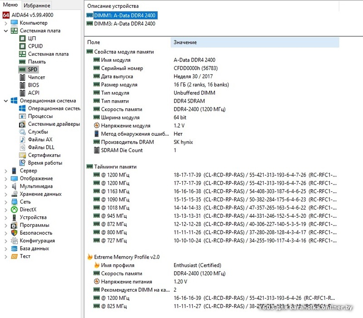363x318 pixels.
Task: Click the Компьютер monitor icon
Action: 14,23
